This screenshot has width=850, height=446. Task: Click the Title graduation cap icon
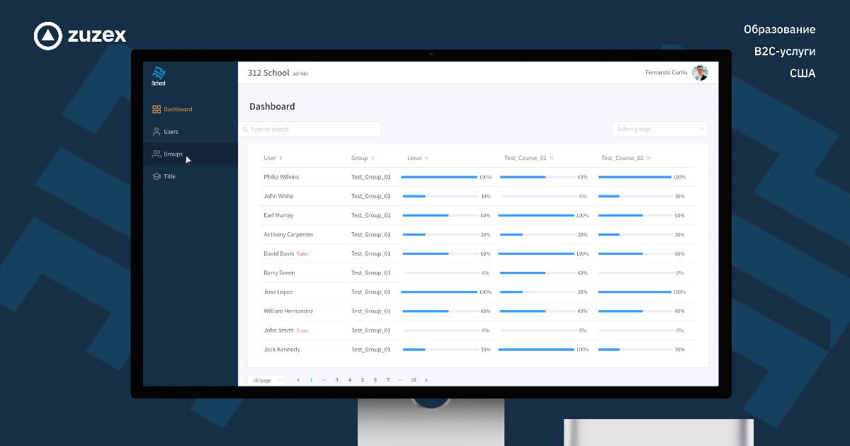coord(157,176)
